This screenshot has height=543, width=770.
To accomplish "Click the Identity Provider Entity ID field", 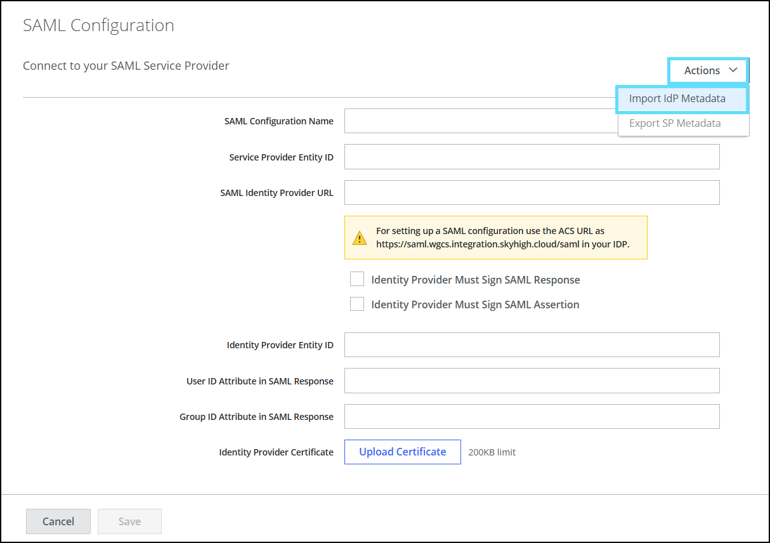I will tap(532, 345).
